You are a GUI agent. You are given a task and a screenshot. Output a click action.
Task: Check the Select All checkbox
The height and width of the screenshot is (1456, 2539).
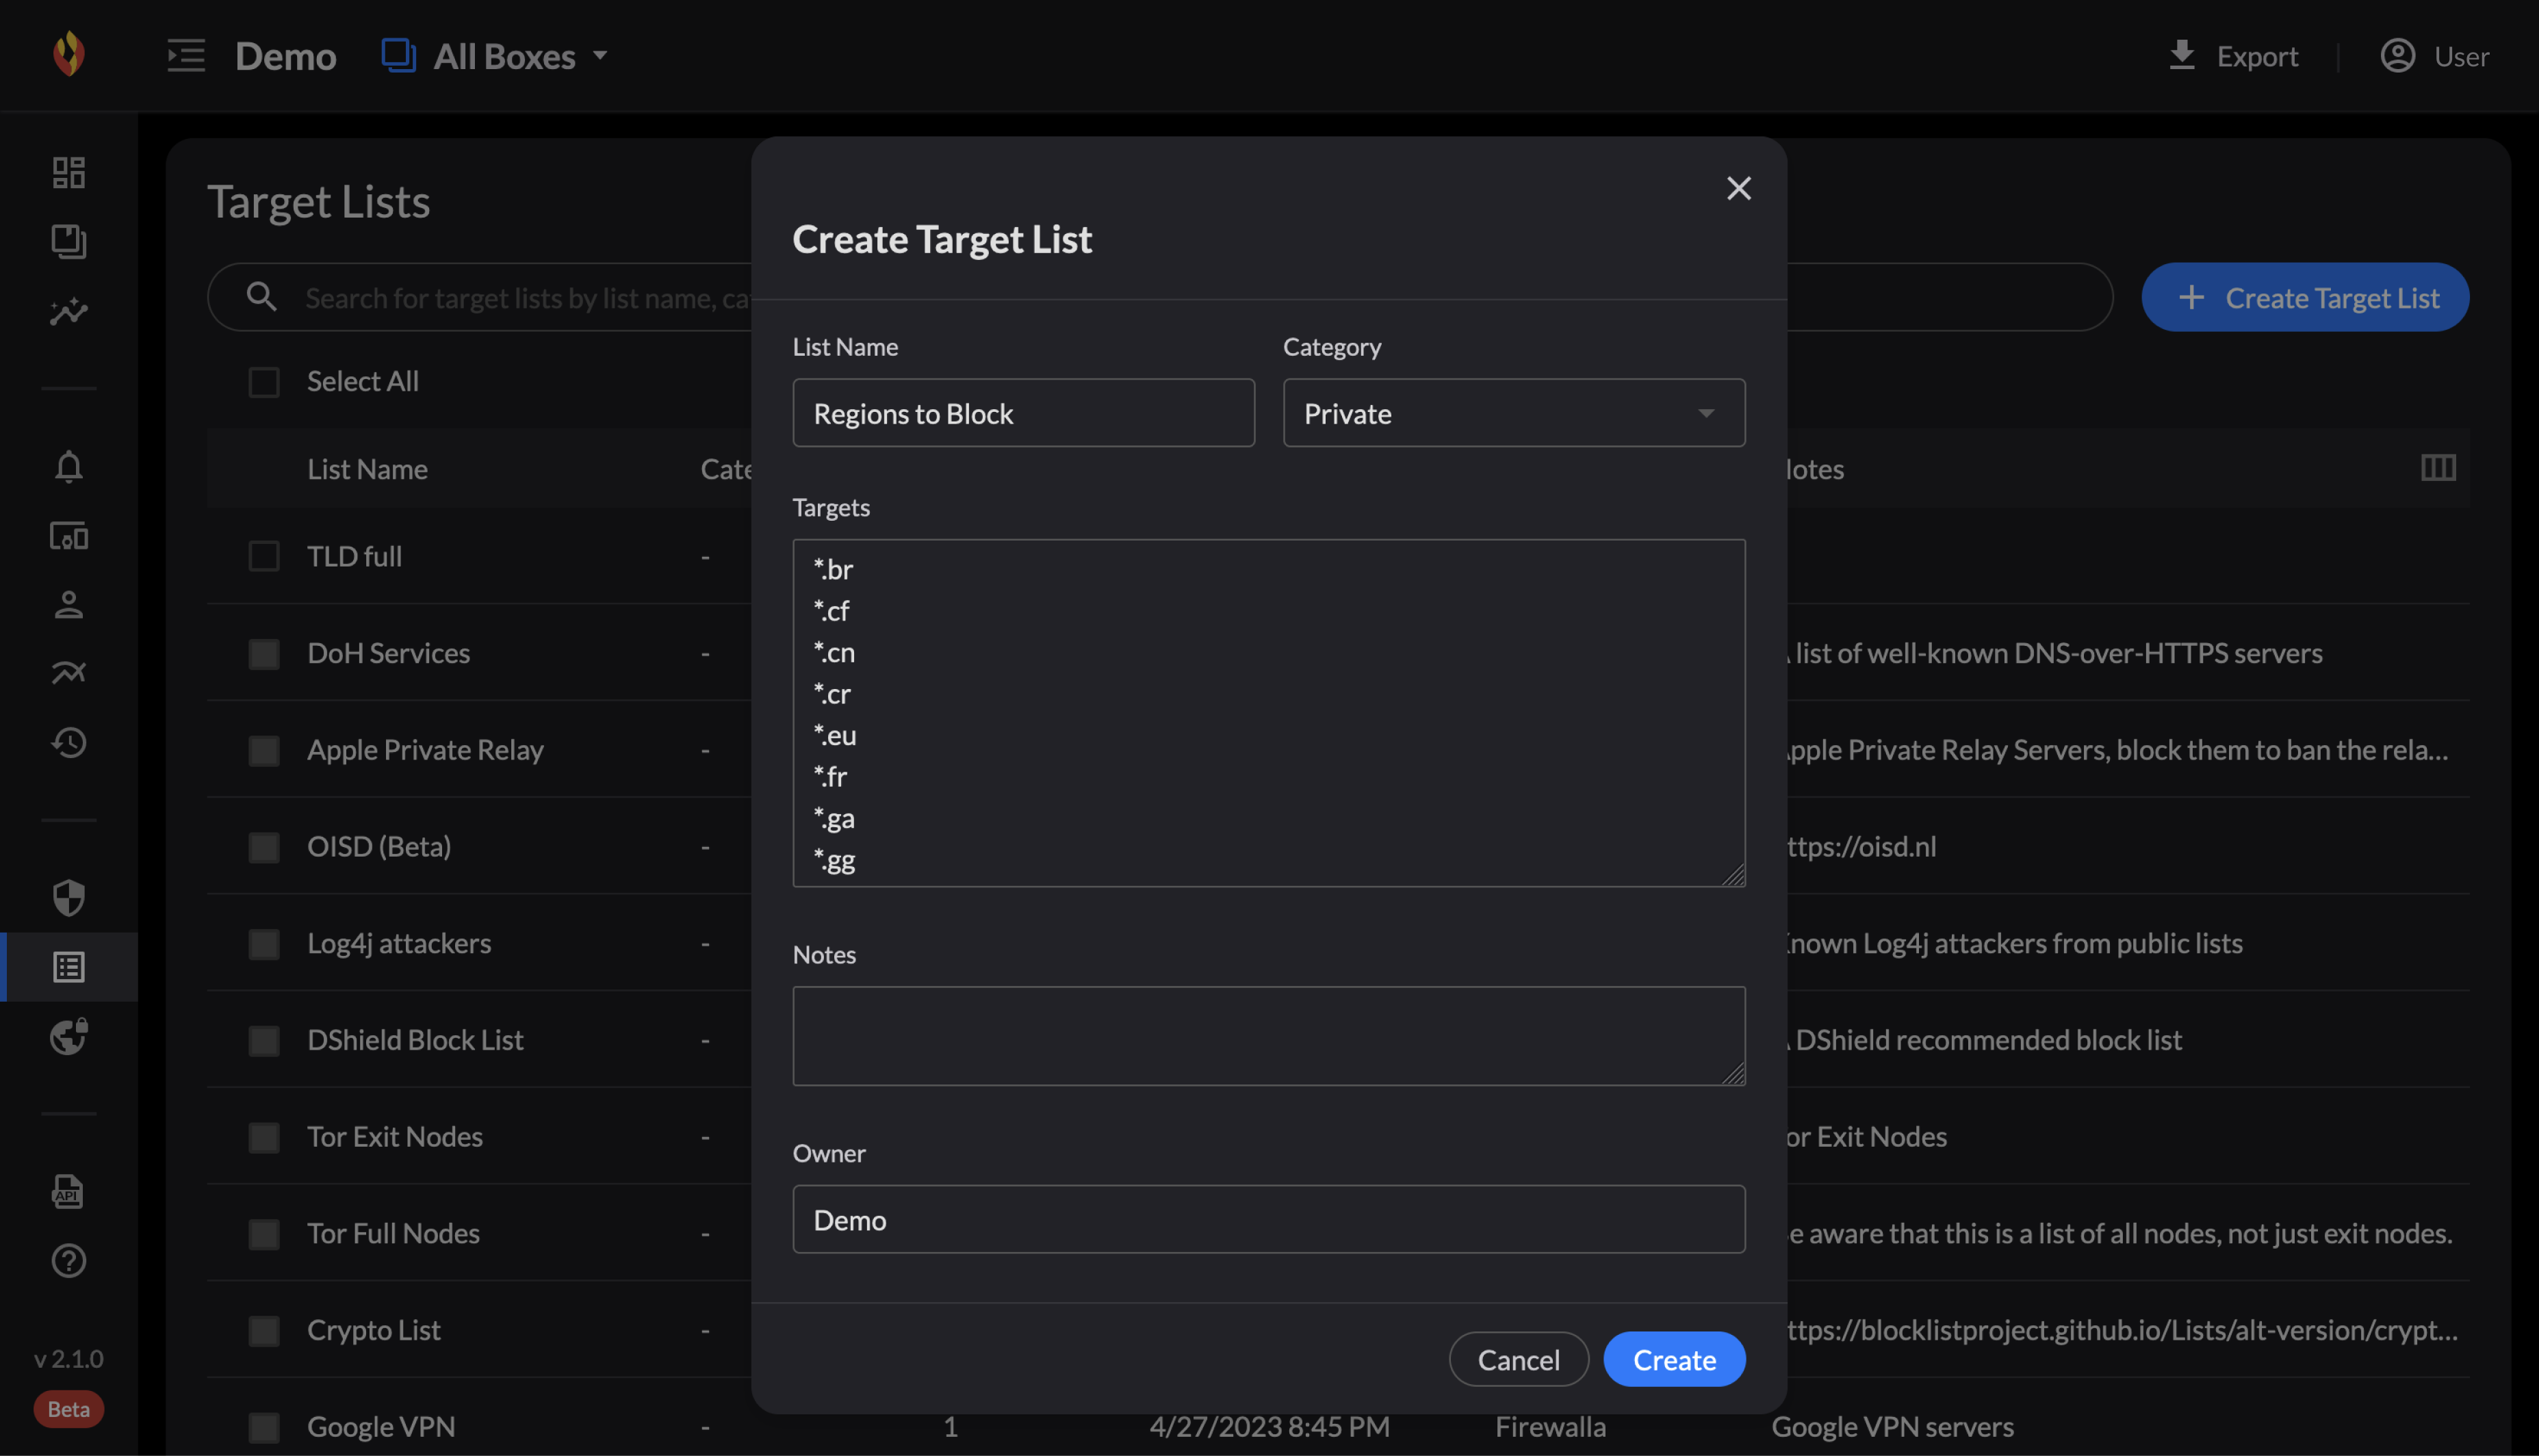(x=264, y=381)
